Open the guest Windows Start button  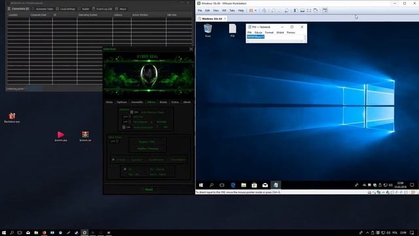(201, 185)
